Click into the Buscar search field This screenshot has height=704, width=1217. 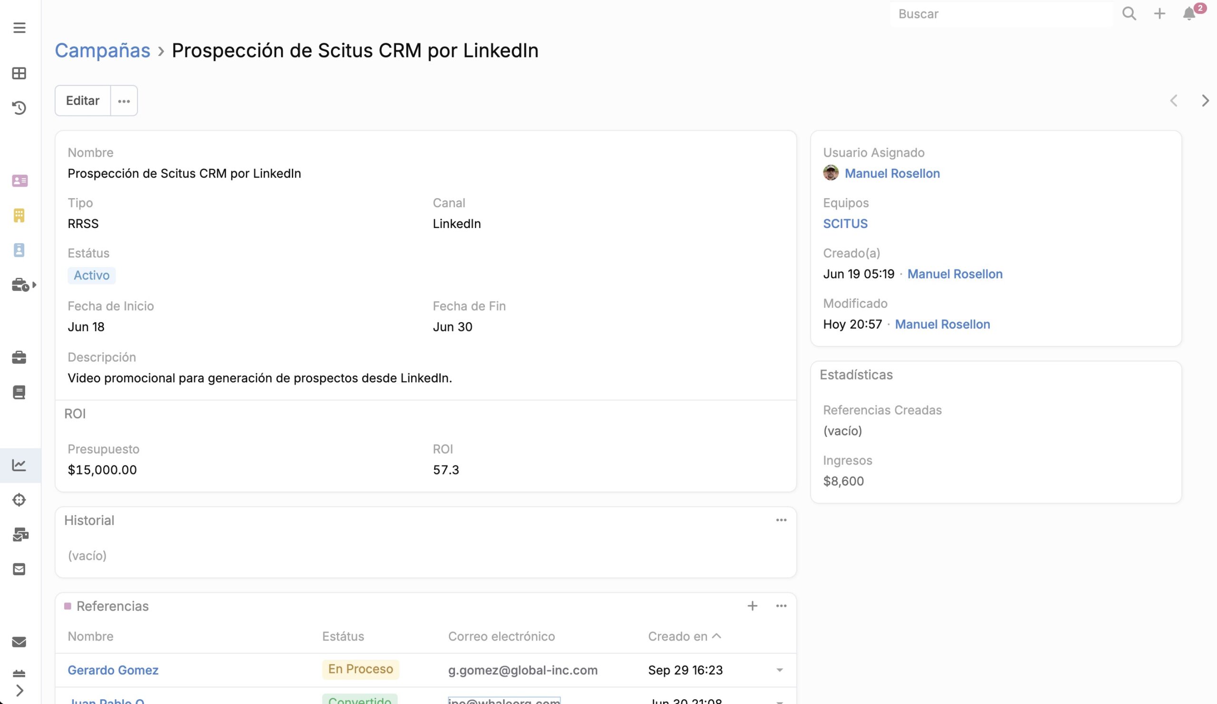[x=1001, y=14]
